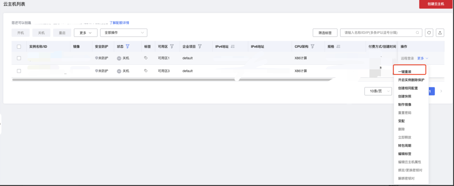Click the search magnifier icon
Screen dimensions: 454x186
(417, 33)
